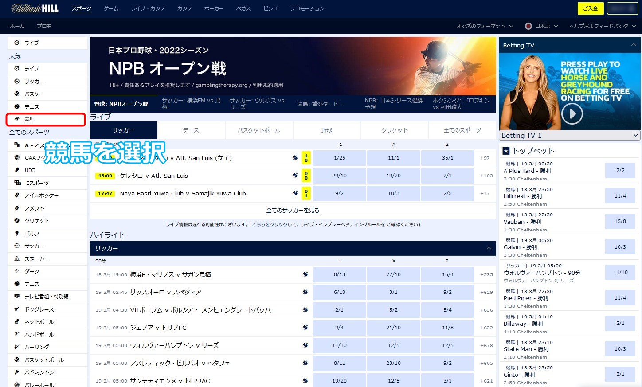Click the tennis ball icon under 人気
This screenshot has height=387, width=642.
17,106
